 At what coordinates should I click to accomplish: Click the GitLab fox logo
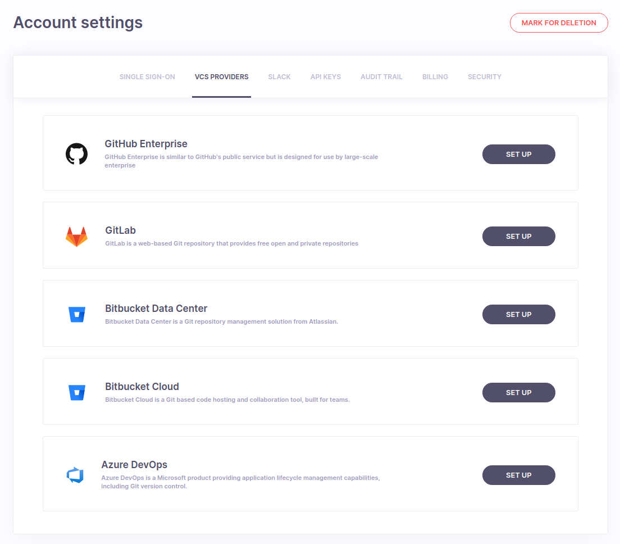pyautogui.click(x=76, y=237)
